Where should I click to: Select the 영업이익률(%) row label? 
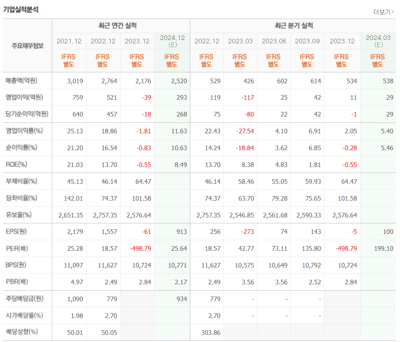[24, 130]
